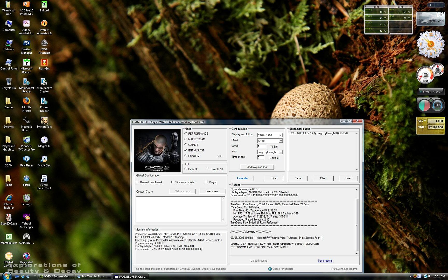
Task: Load a benchmark queue
Action: 348,178
